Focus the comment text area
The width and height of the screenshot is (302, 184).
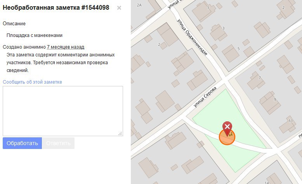pyautogui.click(x=63, y=111)
